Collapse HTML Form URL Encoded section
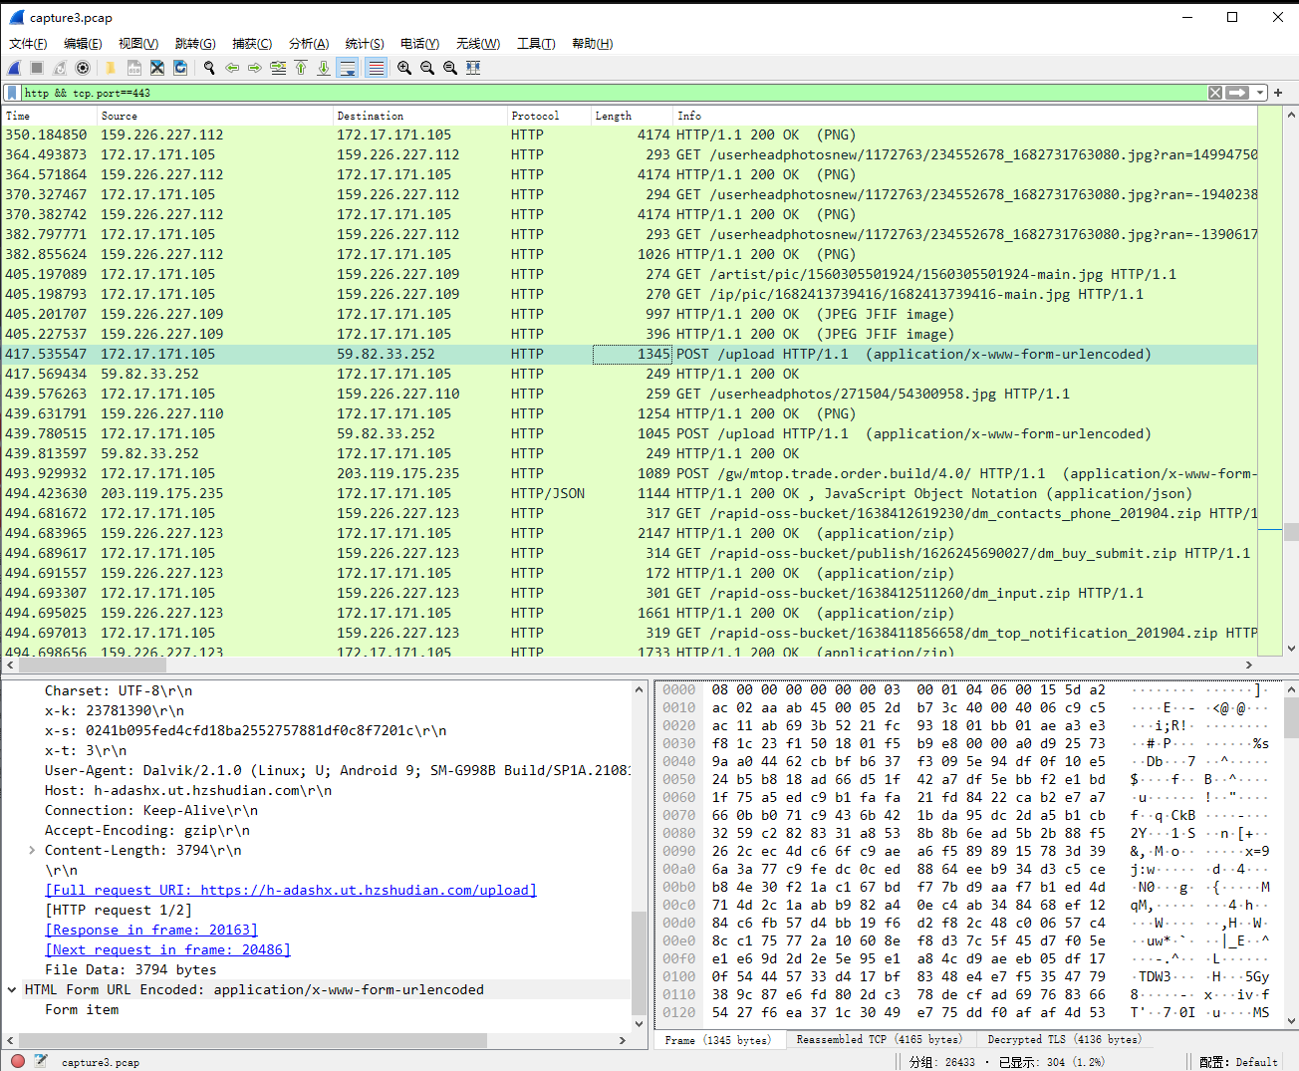 pyautogui.click(x=12, y=989)
